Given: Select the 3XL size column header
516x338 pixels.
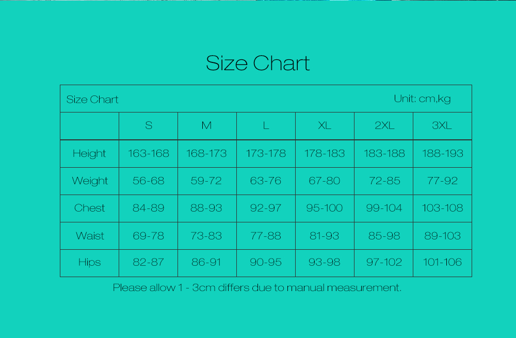Looking at the screenshot, I should pos(442,125).
